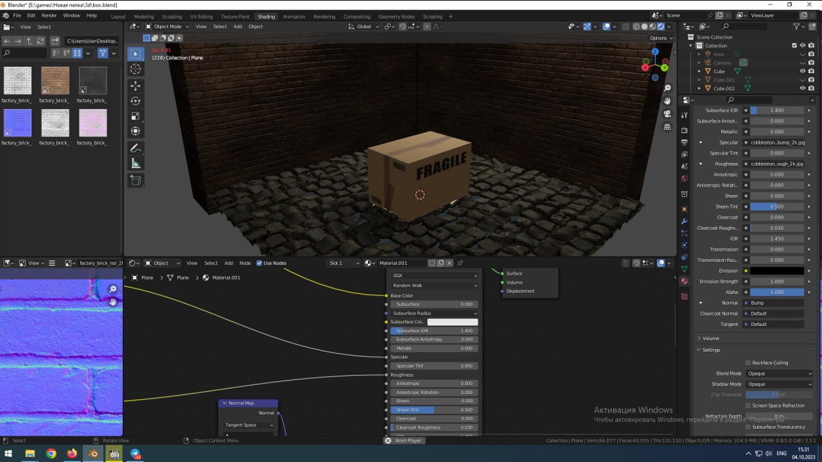Image resolution: width=822 pixels, height=462 pixels.
Task: Select the Cursor tool in viewport toolbar
Action: 136,69
